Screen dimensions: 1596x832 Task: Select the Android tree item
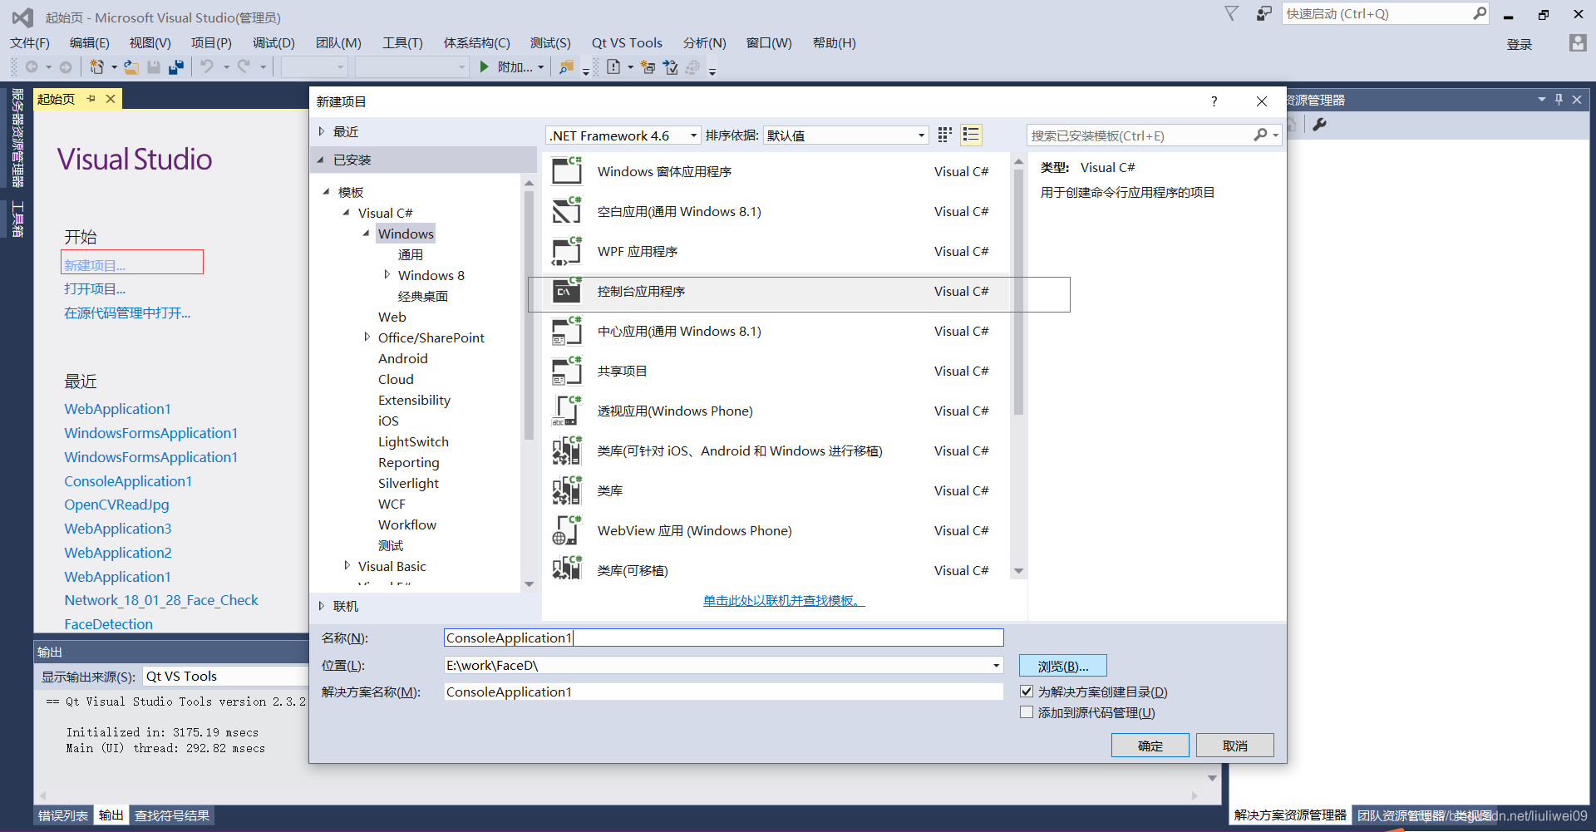pos(403,358)
